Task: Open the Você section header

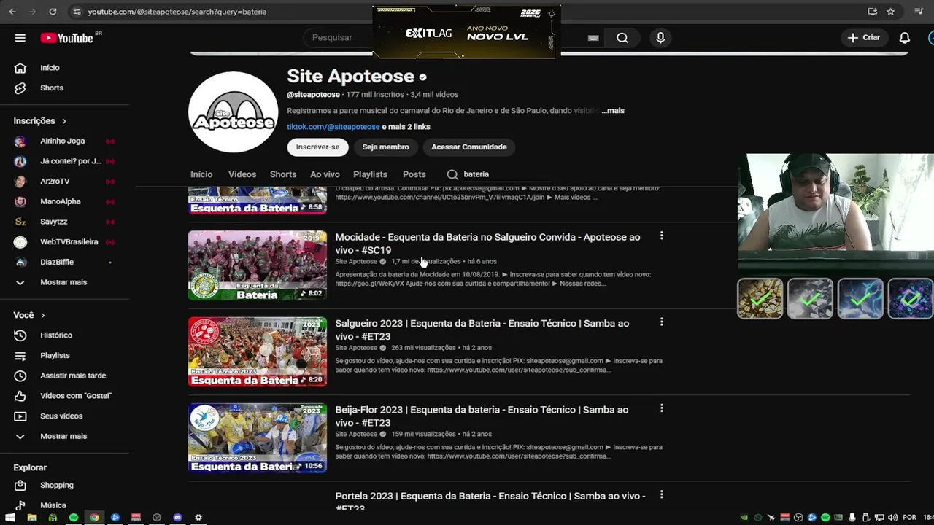Action: (29, 315)
